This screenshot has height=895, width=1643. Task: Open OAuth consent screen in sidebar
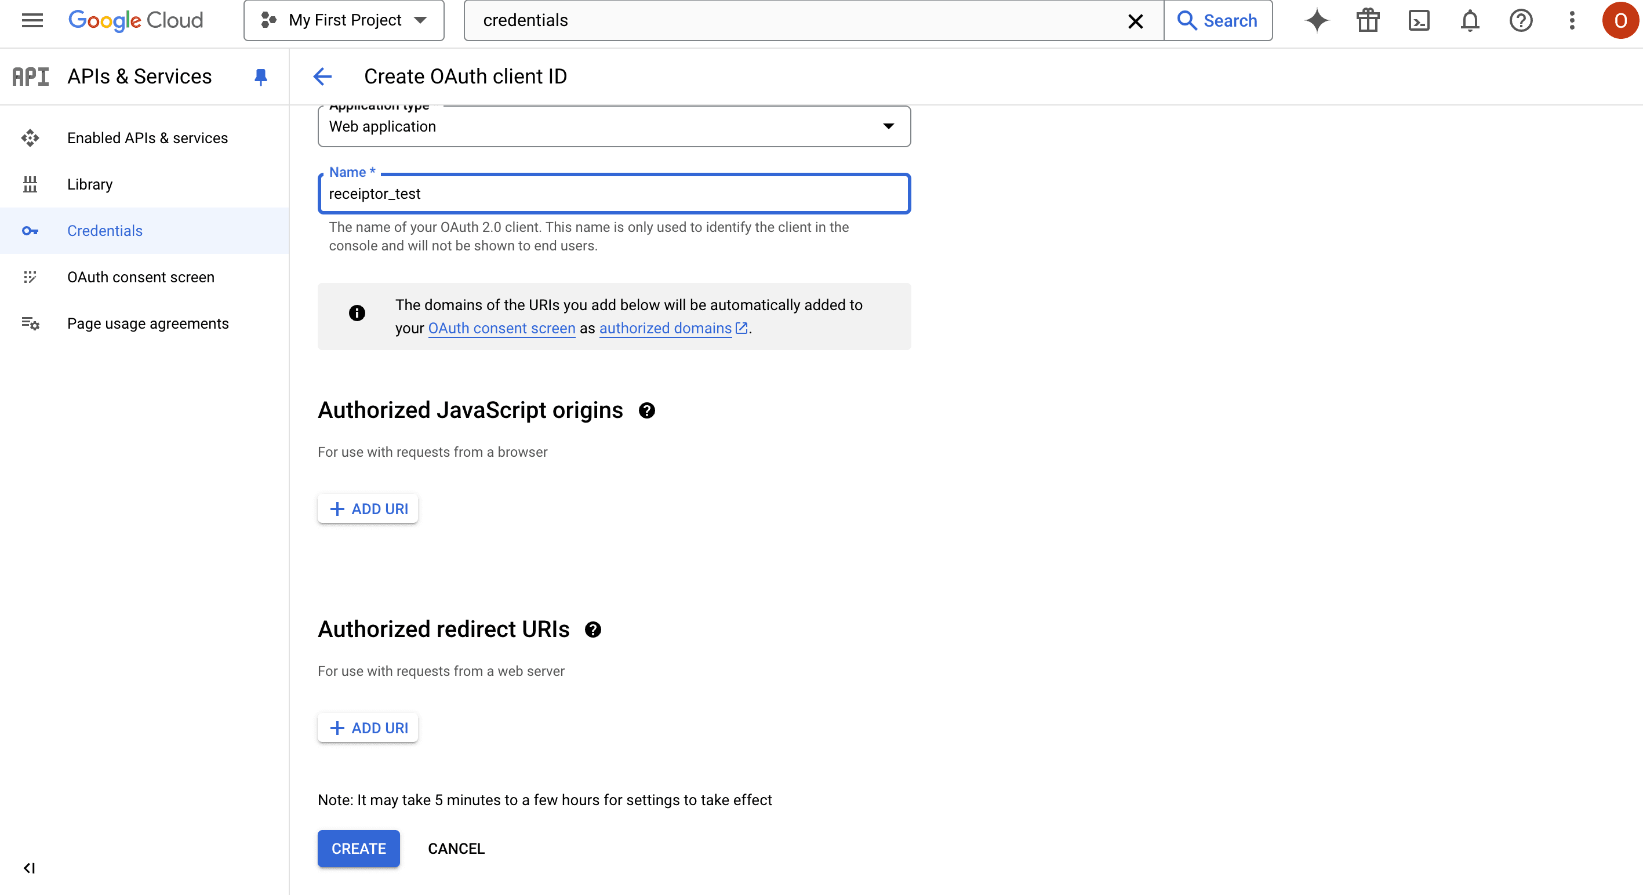tap(144, 277)
